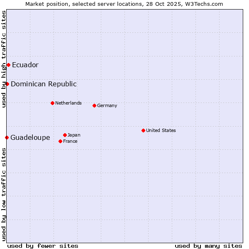Click the 'used by high traffic sites' label
Screen dimensions: 249x249
click(4, 59)
